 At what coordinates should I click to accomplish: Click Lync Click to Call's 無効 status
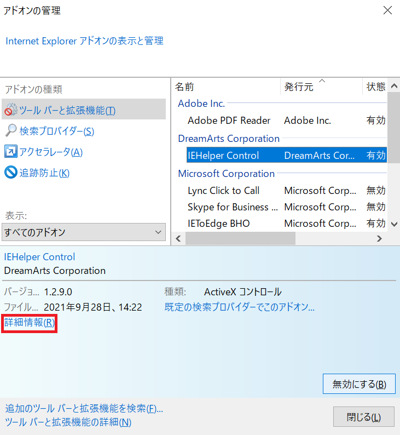376,191
